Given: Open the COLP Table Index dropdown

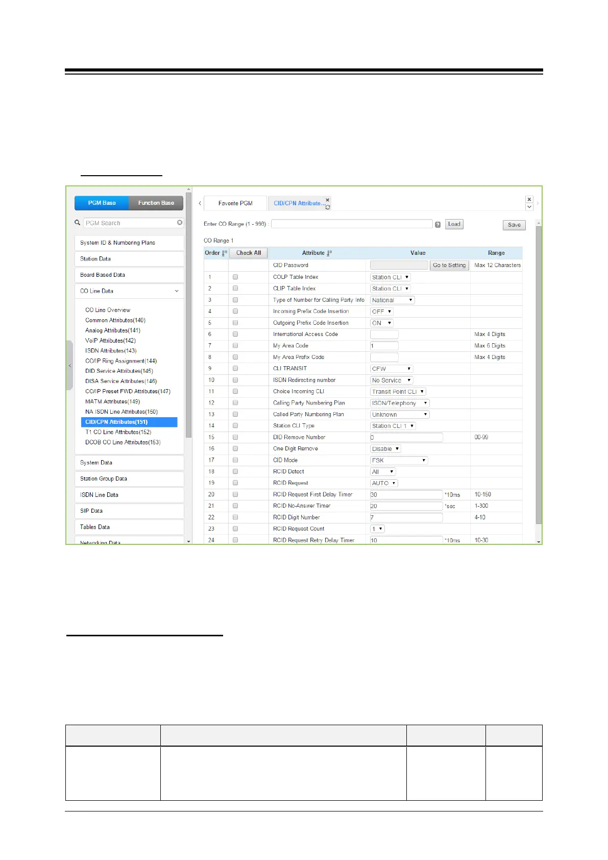Looking at the screenshot, I should [x=390, y=277].
